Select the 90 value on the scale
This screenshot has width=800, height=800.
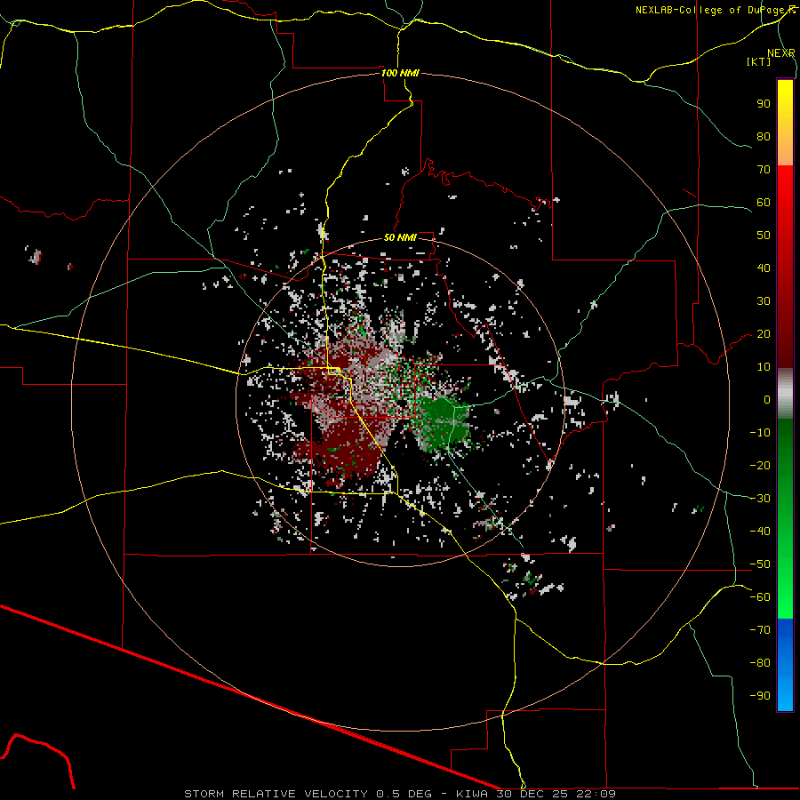tap(764, 104)
